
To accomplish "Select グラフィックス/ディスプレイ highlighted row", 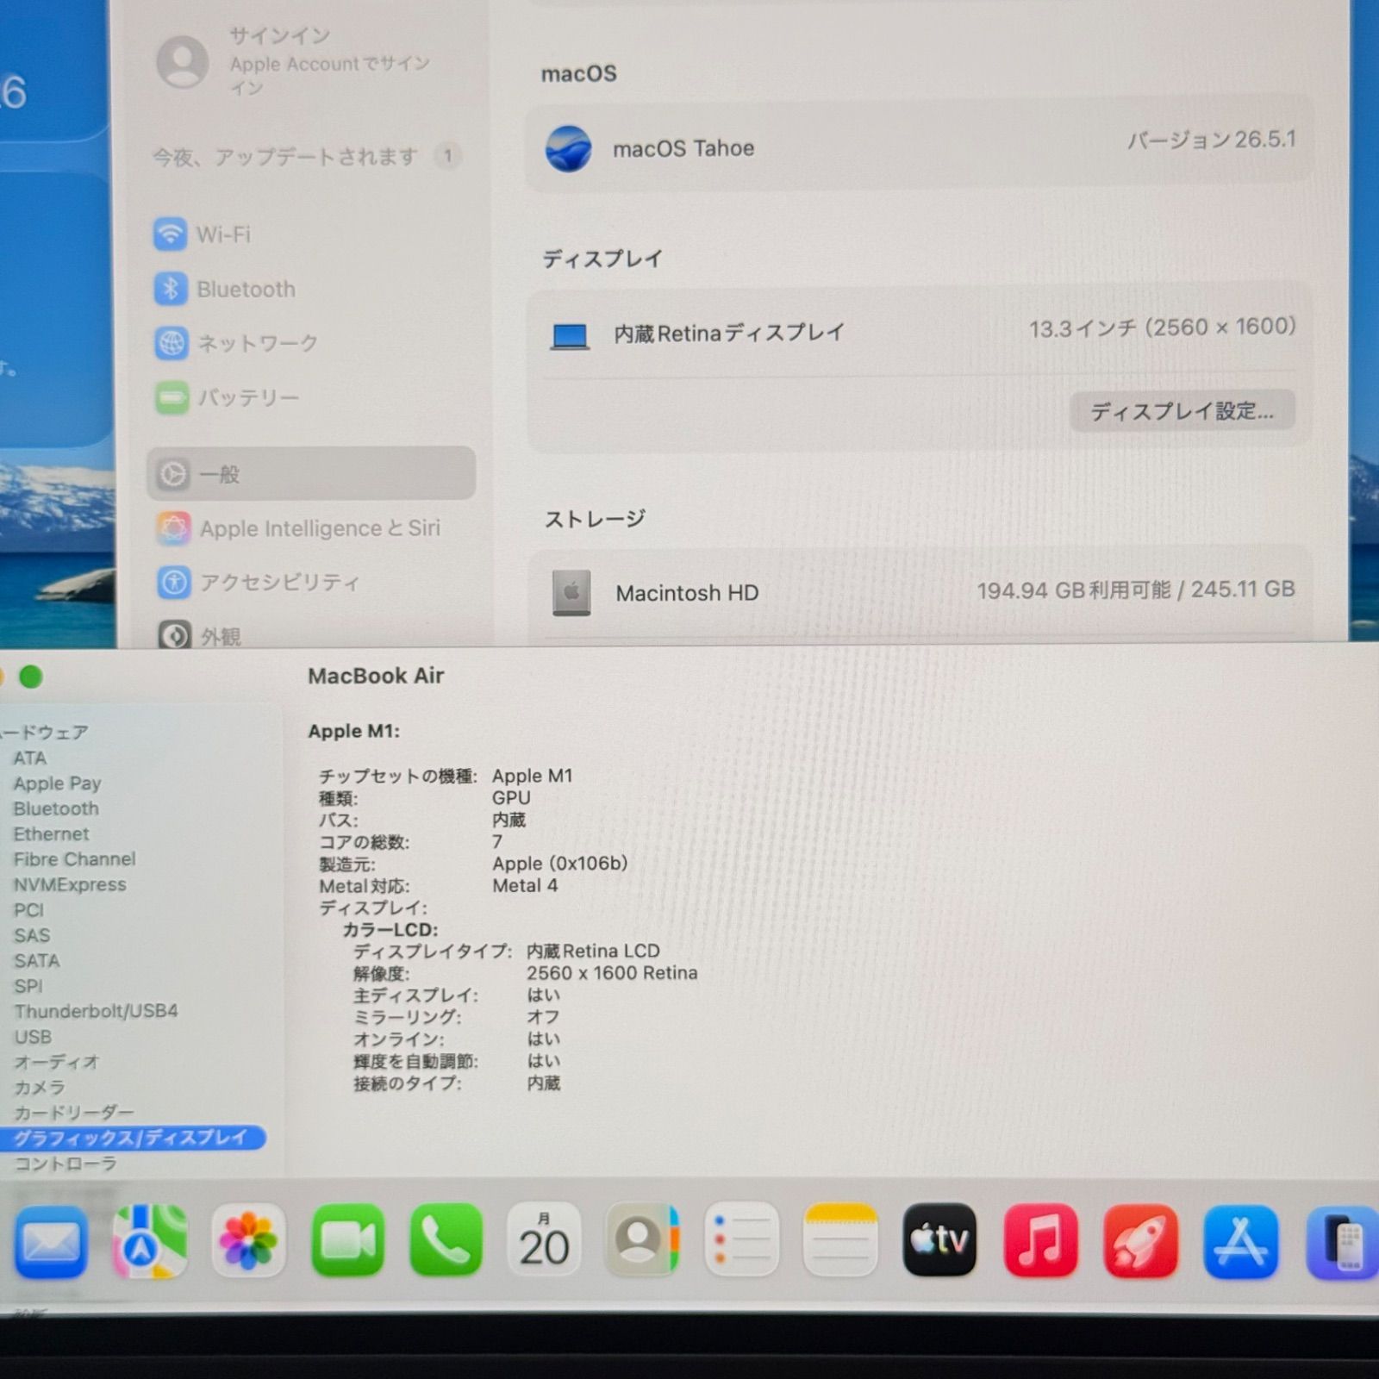I will [131, 1138].
